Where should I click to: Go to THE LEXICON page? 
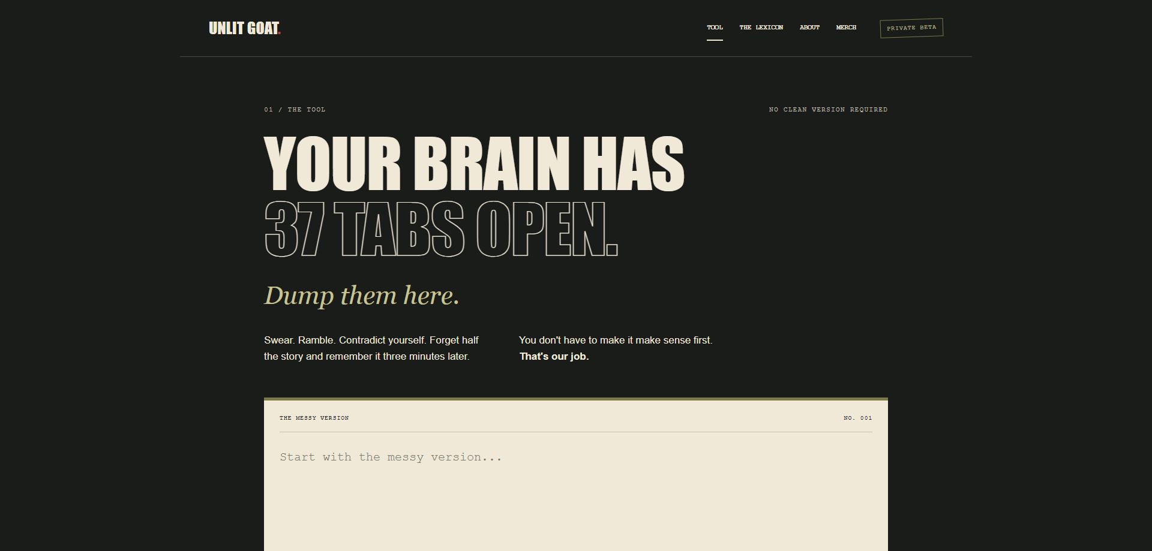761,28
